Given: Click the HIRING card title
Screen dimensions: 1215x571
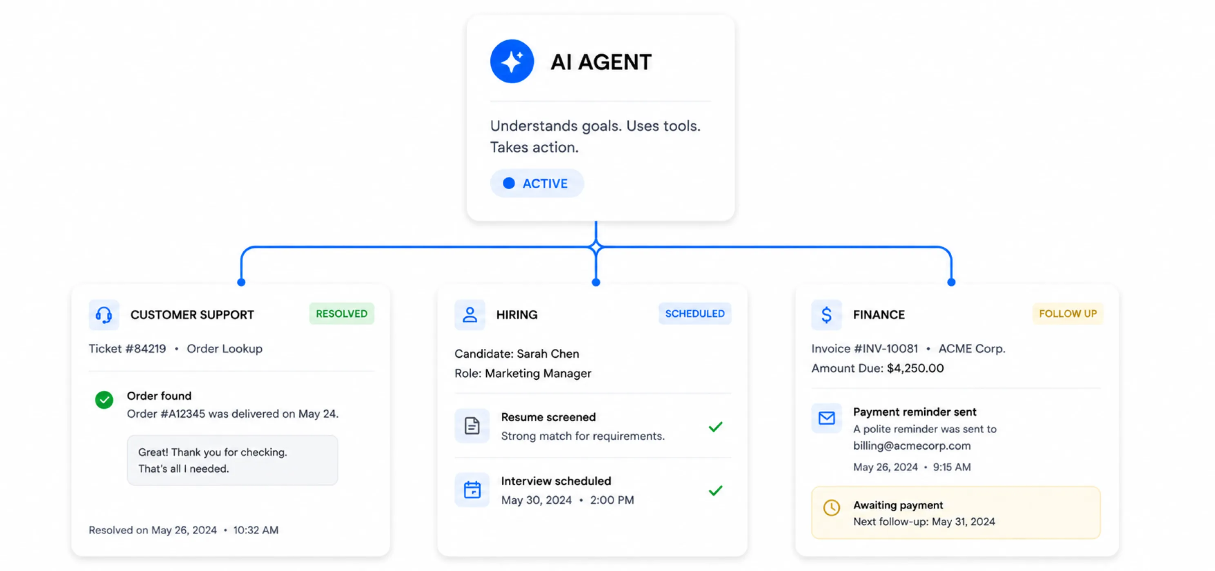Looking at the screenshot, I should pos(517,314).
